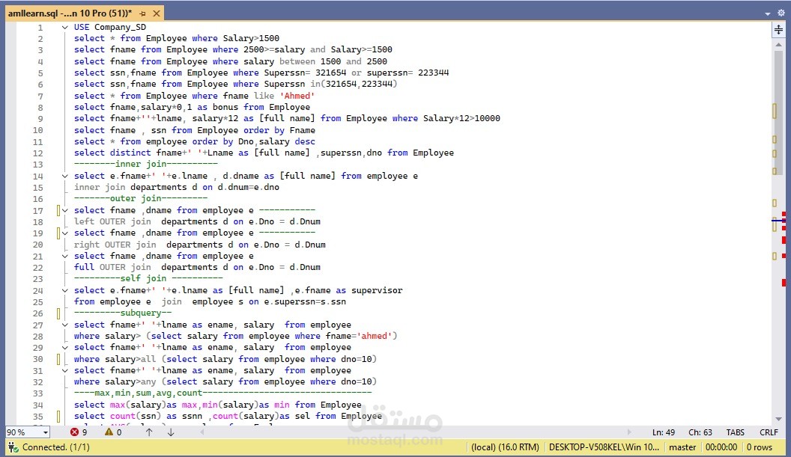
Task: Click the TABS indentation setting
Action: click(x=735, y=432)
